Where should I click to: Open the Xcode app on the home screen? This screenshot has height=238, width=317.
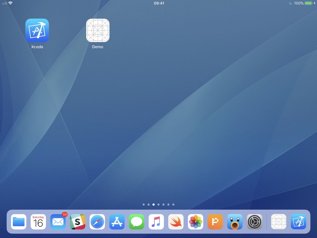tap(37, 30)
